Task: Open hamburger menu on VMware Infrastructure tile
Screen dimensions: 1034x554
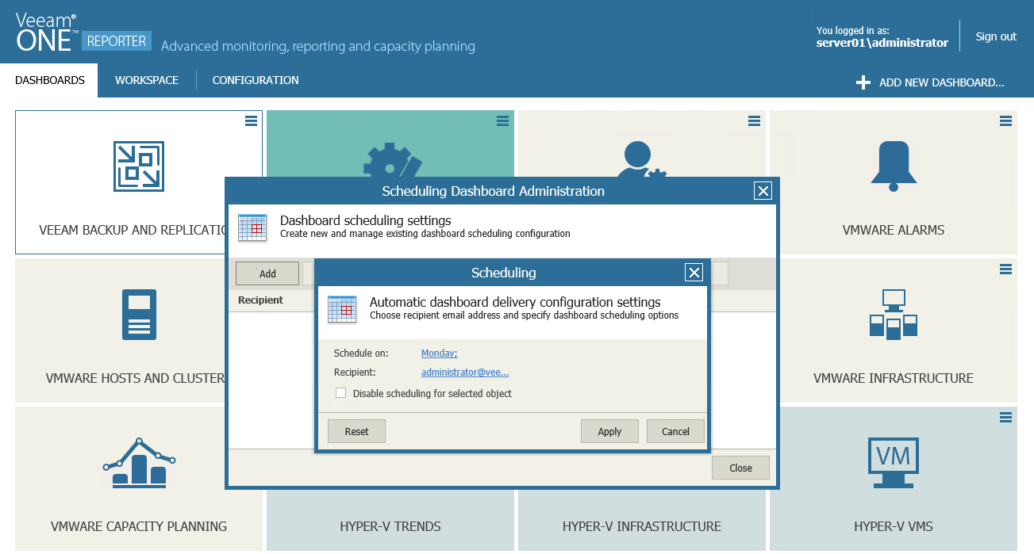Action: pos(1005,269)
